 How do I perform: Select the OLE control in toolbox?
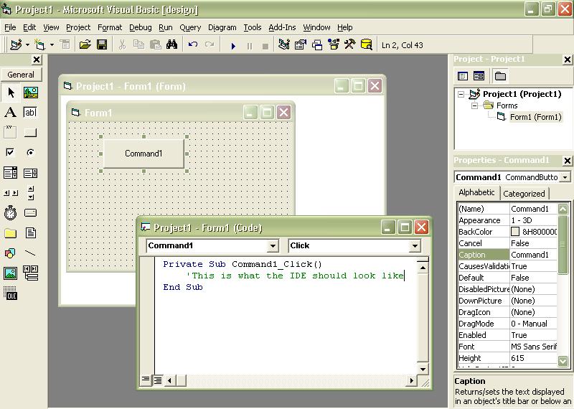[10, 293]
